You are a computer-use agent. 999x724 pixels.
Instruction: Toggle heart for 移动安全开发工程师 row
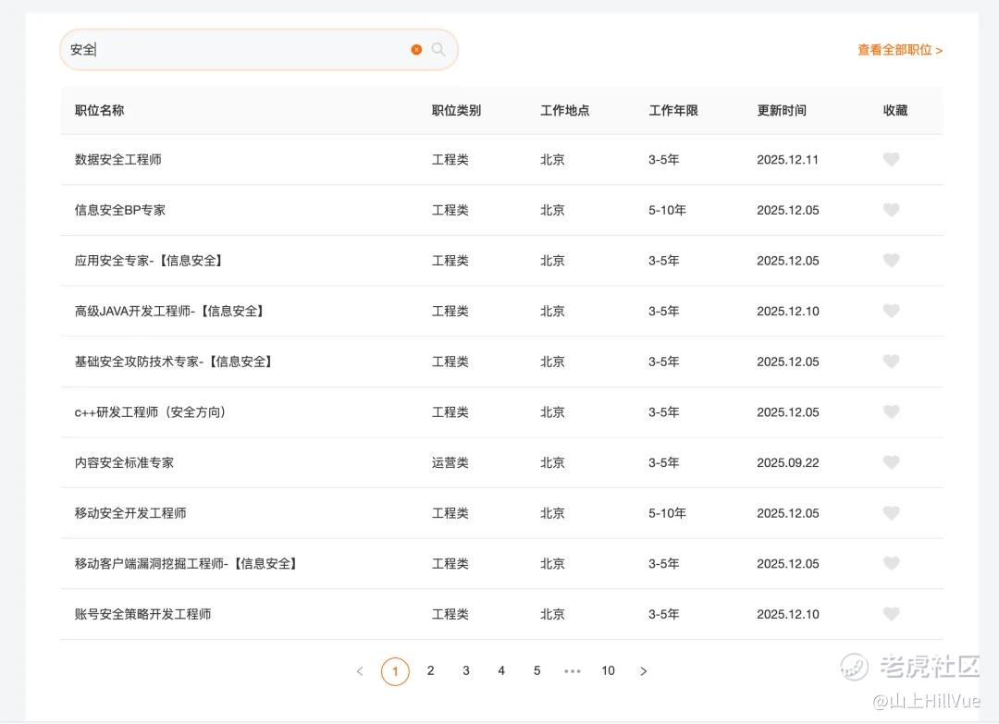pos(892,512)
